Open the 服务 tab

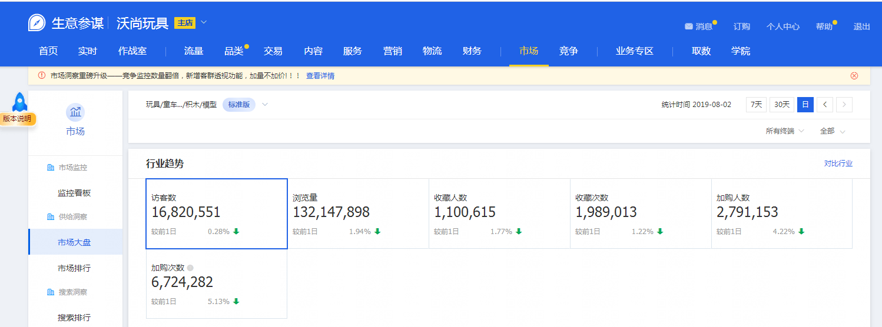point(352,51)
